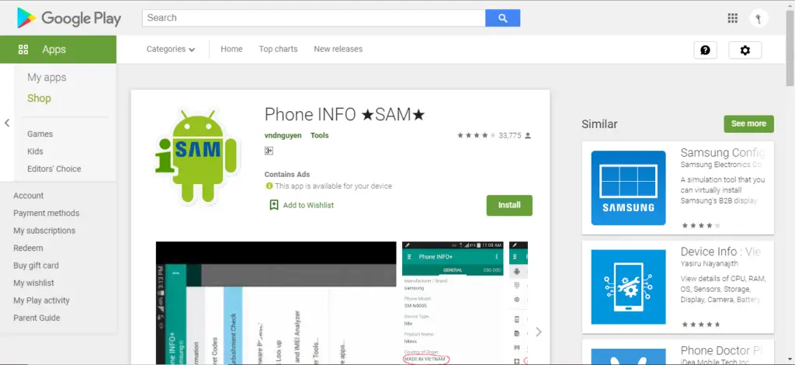Click the page vertical scrollbar
Viewport: 795px width, 365px height.
(x=790, y=182)
